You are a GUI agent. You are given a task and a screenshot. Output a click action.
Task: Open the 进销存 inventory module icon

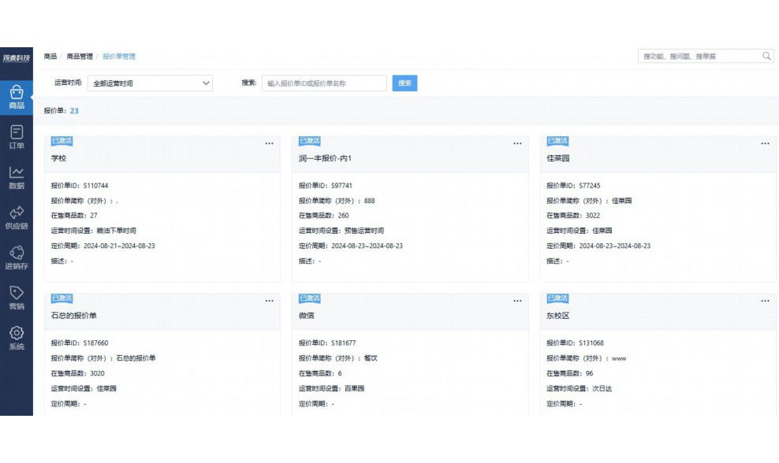(x=17, y=254)
